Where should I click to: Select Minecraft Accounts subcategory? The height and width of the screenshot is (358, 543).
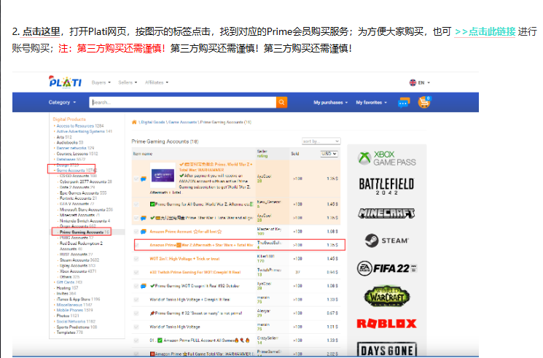pyautogui.click(x=79, y=215)
